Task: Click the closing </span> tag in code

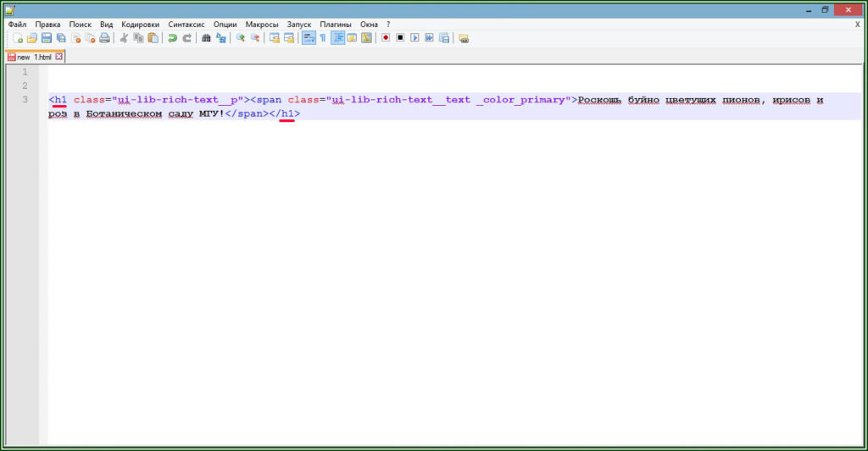Action: point(247,113)
